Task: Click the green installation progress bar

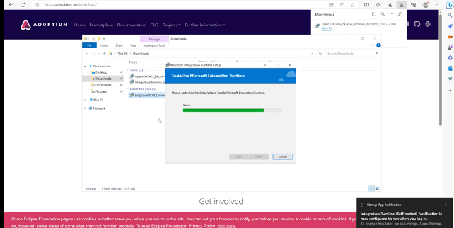Action: (x=223, y=110)
